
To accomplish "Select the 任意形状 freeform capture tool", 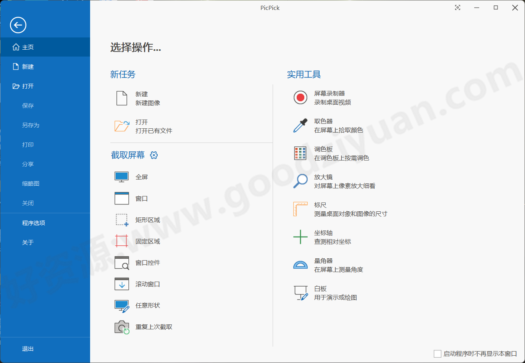I will pyautogui.click(x=121, y=305).
